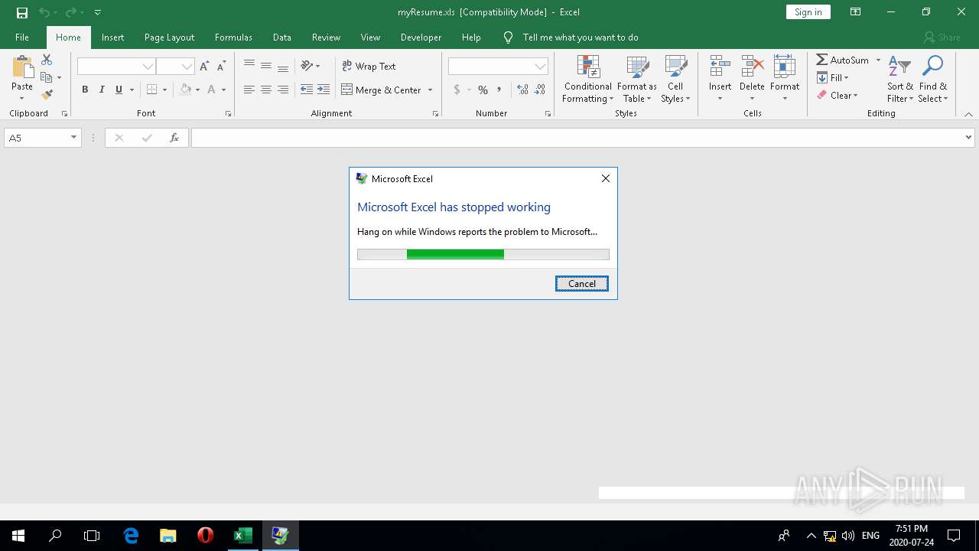Click the Cut scissors icon
This screenshot has width=979, height=551.
pos(47,60)
